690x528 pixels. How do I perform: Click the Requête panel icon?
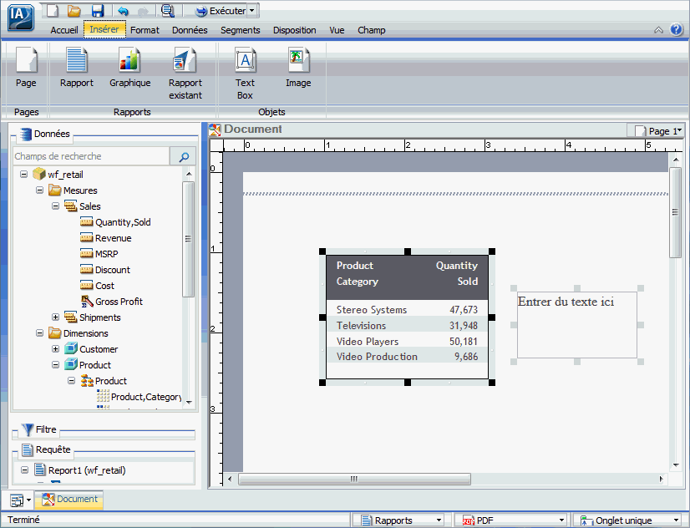[x=28, y=449]
